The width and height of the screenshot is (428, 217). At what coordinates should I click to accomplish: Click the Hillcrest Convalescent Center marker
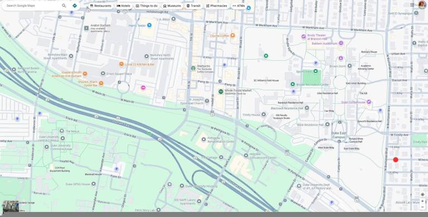coord(246,156)
